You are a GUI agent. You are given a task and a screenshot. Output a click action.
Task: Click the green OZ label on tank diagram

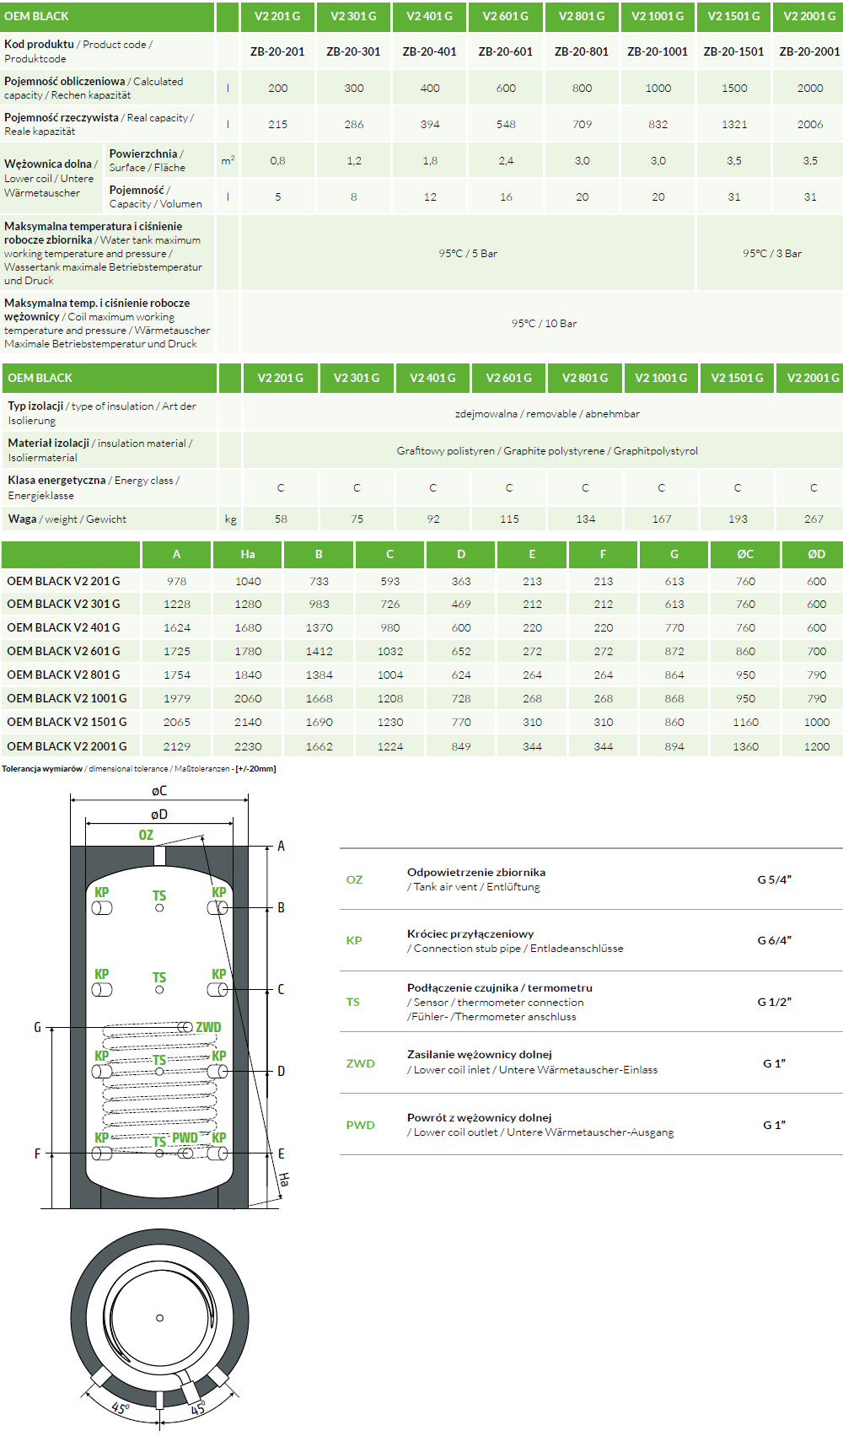pos(146,835)
